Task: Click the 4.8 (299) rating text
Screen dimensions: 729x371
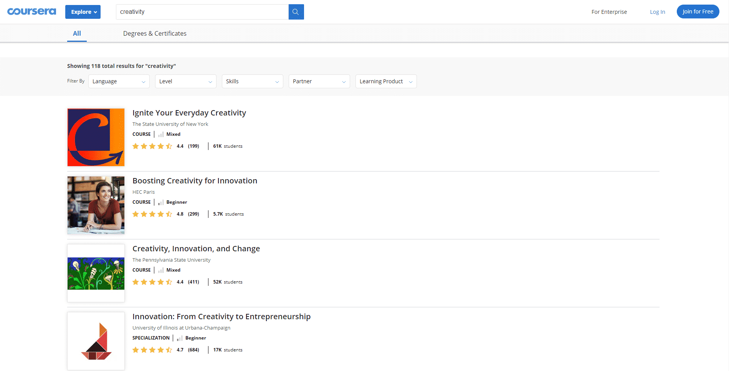Action: point(188,214)
